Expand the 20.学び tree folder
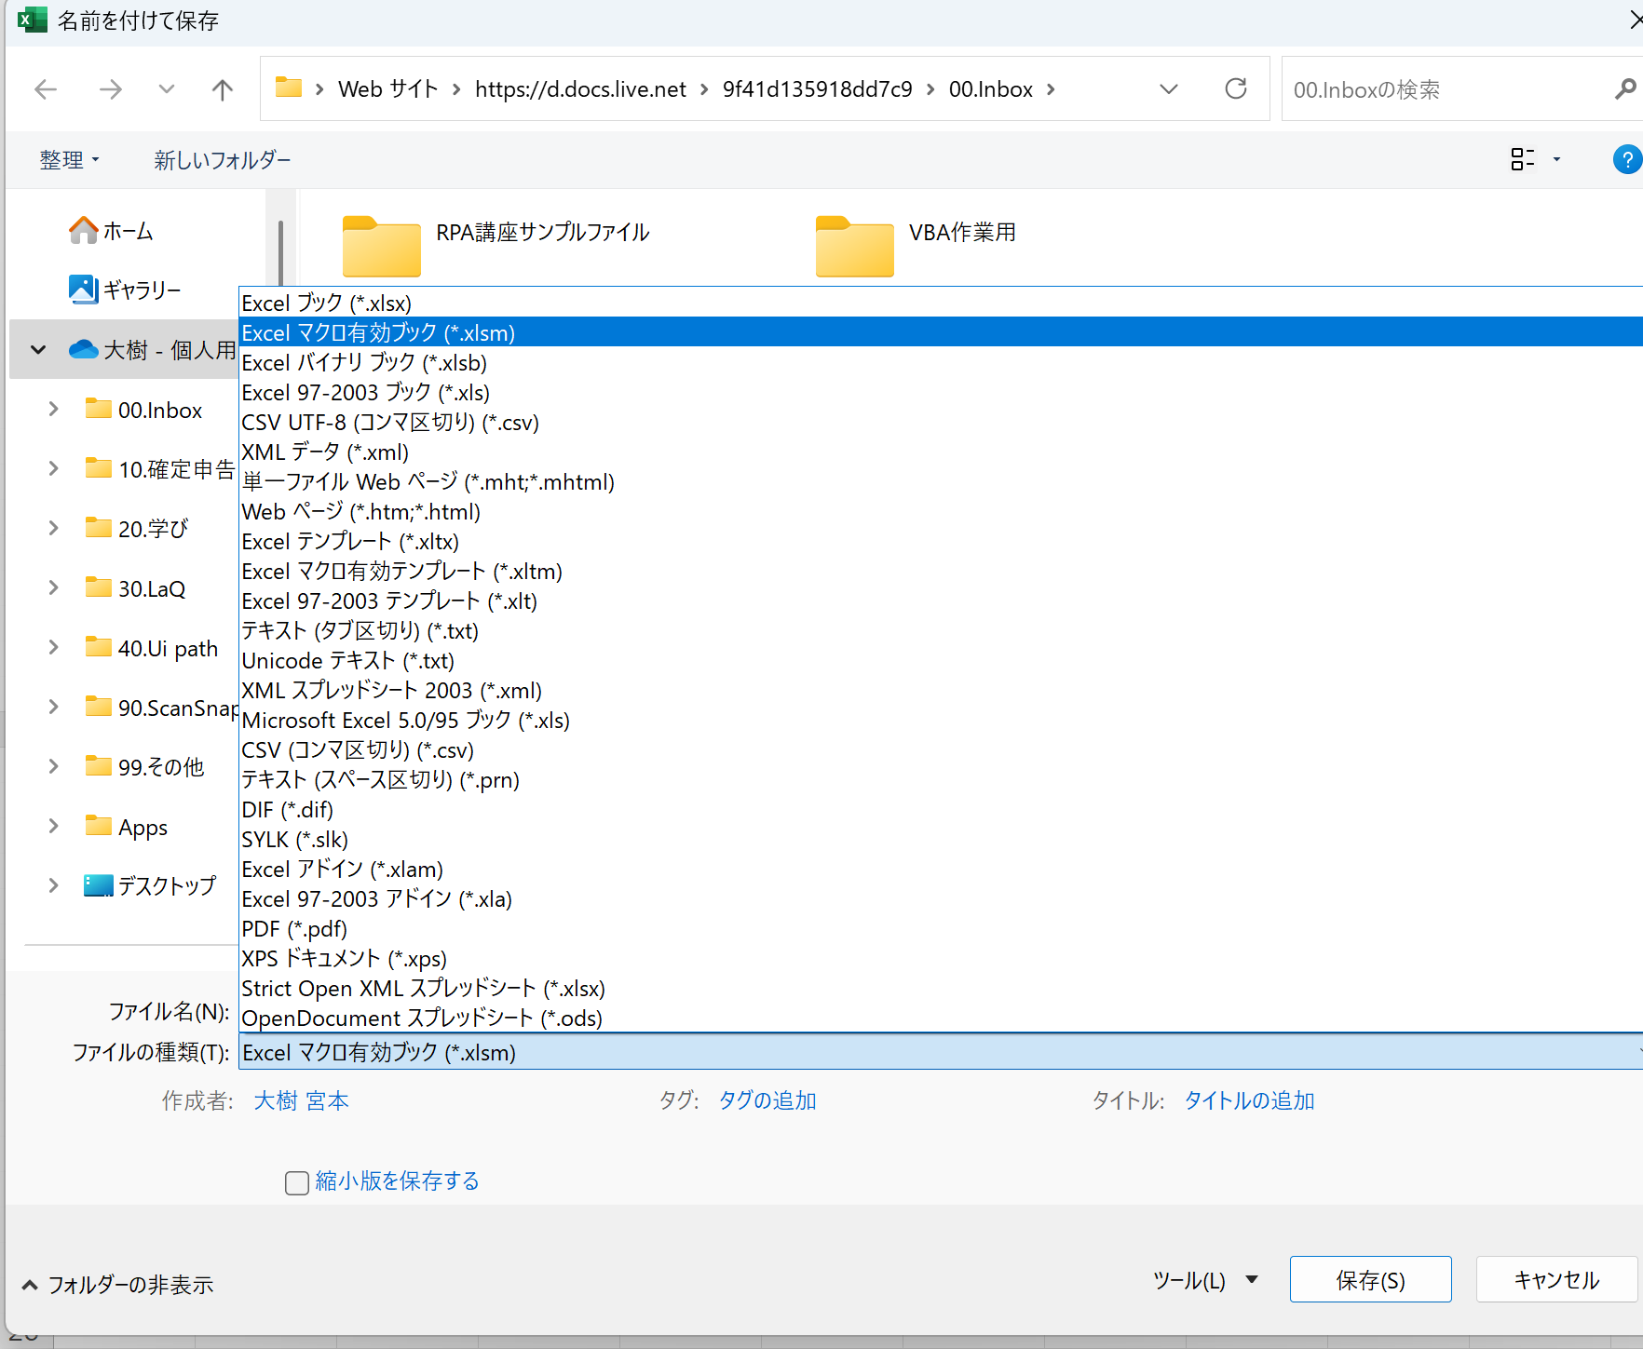Viewport: 1643px width, 1349px height. pos(53,528)
